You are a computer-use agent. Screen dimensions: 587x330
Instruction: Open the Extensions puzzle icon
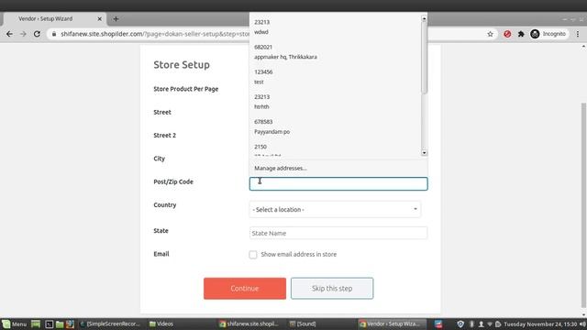pos(521,34)
